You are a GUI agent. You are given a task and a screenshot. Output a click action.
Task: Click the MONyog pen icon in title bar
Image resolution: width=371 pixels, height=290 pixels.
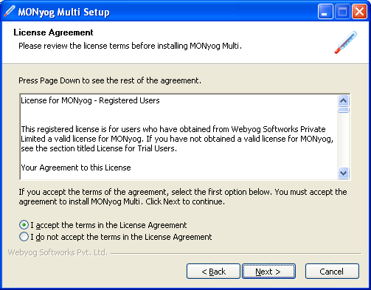point(10,11)
